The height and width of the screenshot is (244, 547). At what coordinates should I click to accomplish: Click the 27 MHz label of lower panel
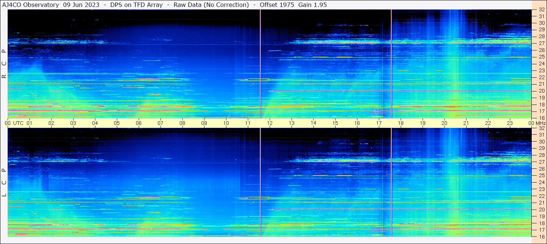541,162
